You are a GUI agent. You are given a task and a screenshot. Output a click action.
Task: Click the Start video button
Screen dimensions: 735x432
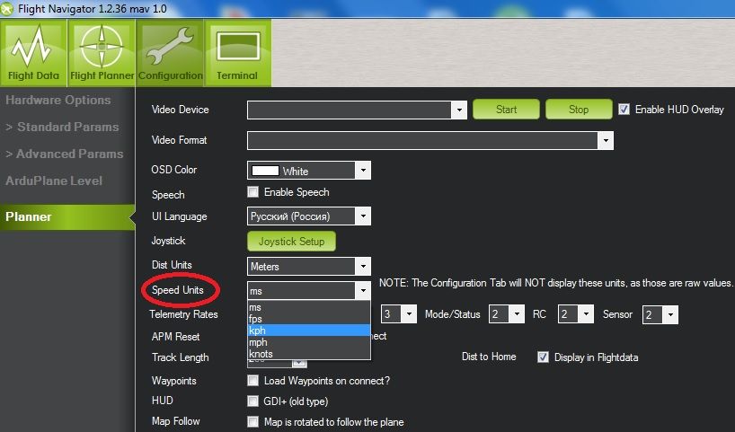(506, 110)
